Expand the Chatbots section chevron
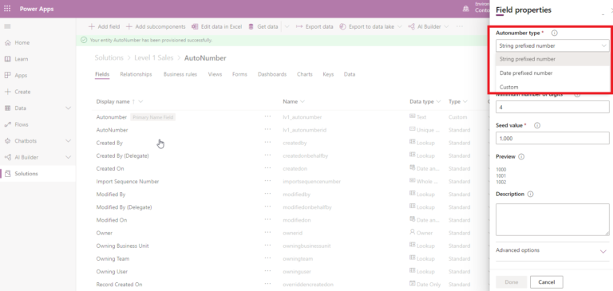This screenshot has height=291, width=613. [68, 141]
